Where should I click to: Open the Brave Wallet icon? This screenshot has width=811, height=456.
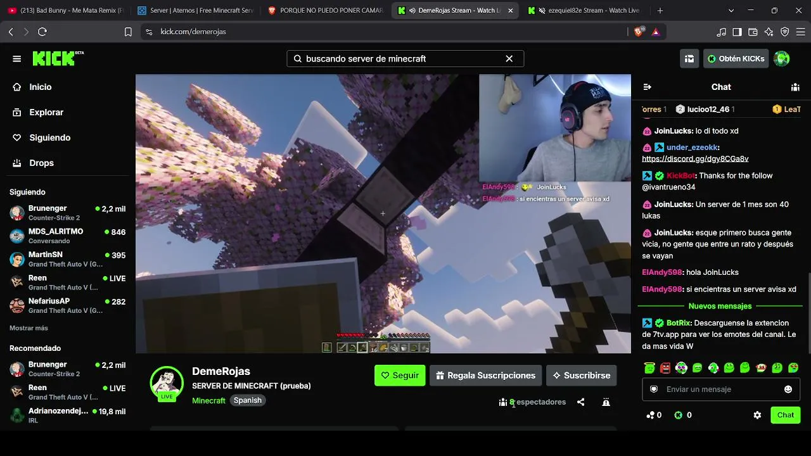tap(753, 32)
